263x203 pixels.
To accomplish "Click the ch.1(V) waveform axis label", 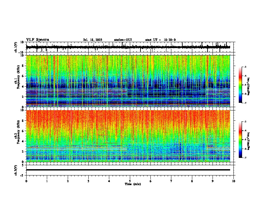I will pos(16,47).
